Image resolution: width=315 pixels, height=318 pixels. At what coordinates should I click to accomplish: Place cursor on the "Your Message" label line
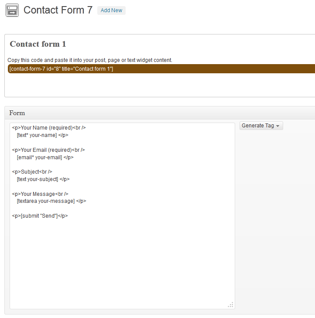pyautogui.click(x=40, y=194)
